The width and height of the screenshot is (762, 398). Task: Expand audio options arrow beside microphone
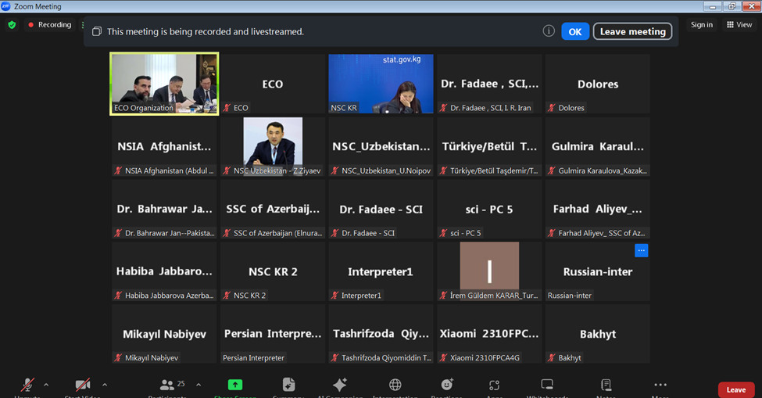click(x=46, y=385)
